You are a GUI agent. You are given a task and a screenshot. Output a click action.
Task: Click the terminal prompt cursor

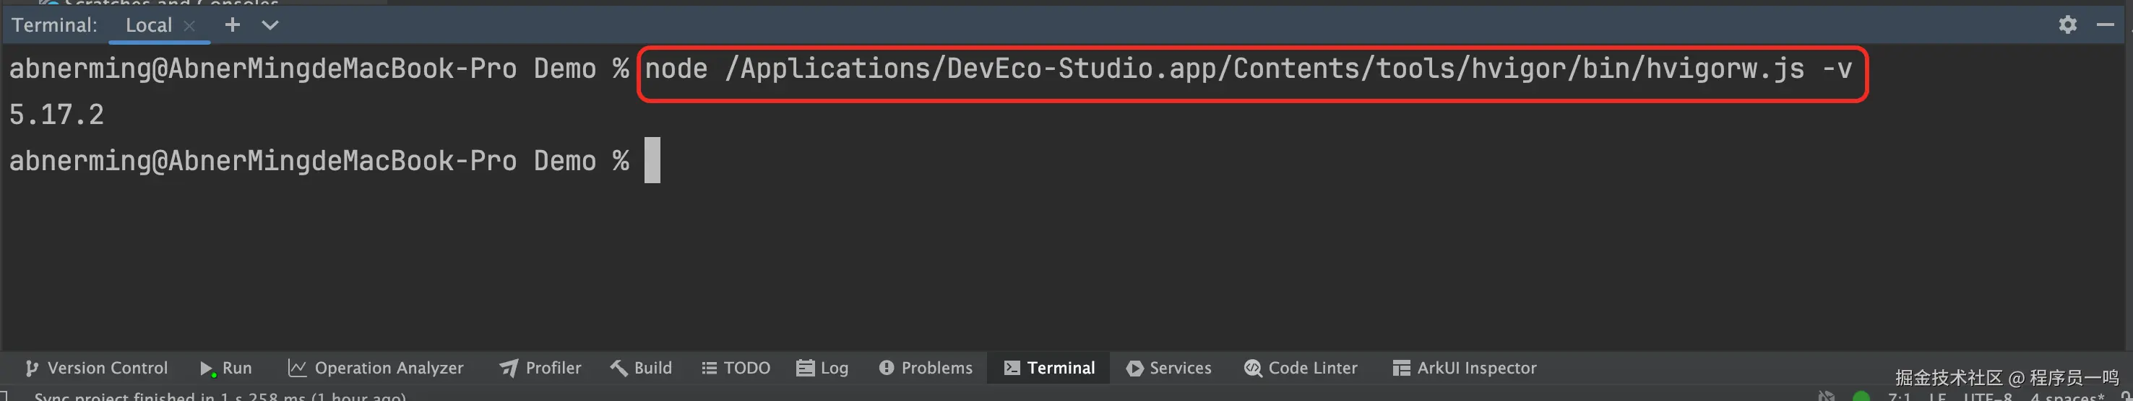pos(652,160)
